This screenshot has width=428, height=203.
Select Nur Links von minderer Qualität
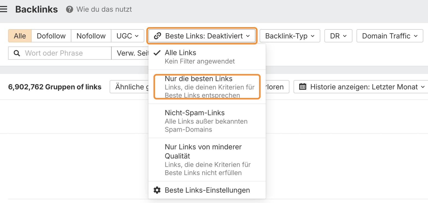[x=207, y=159]
